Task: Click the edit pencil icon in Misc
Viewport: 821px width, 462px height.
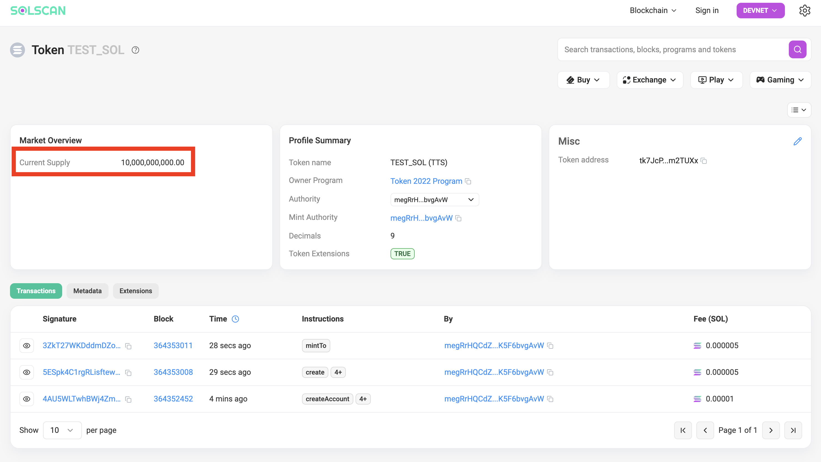Action: pos(797,141)
